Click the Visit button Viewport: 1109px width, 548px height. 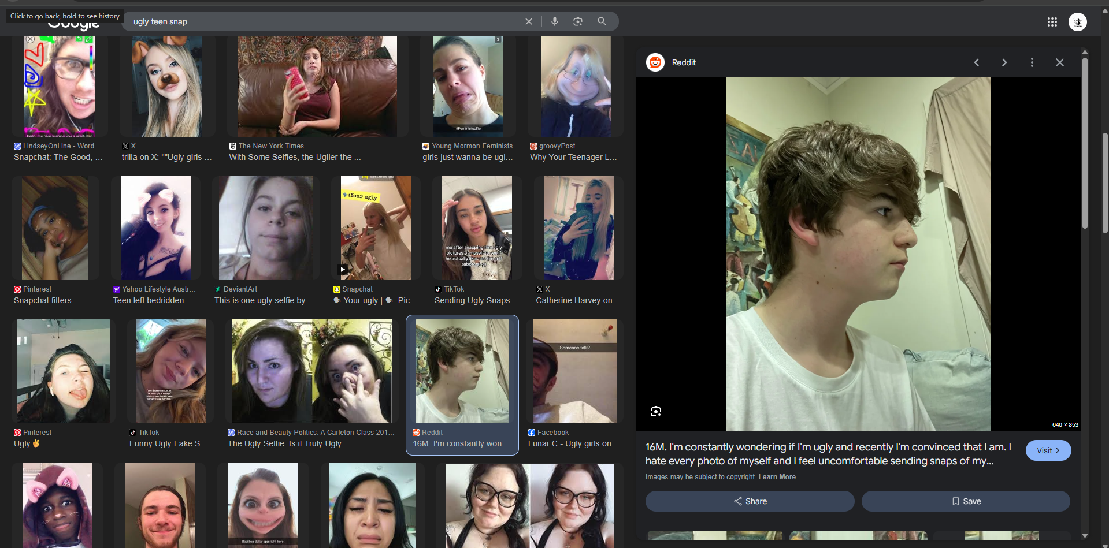[1048, 450]
